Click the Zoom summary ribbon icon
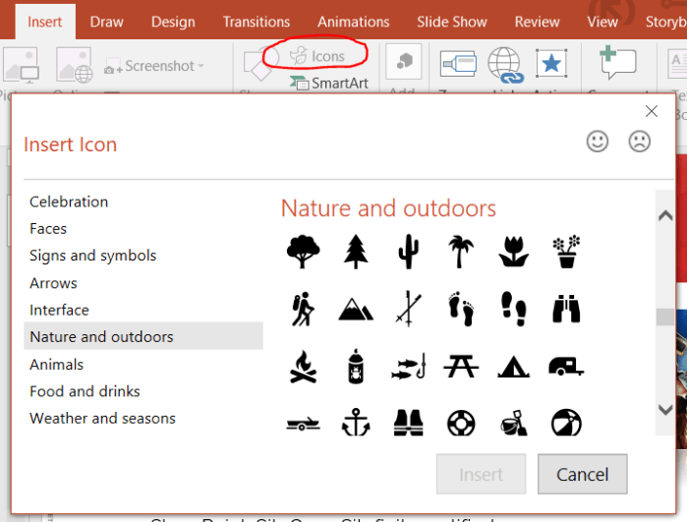The image size is (687, 522). [x=458, y=64]
